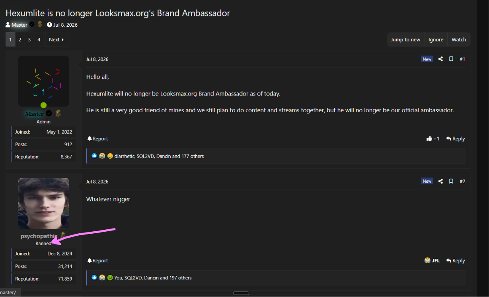
Task: Click Master's Joined date May 1, 2022
Action: (x=59, y=132)
